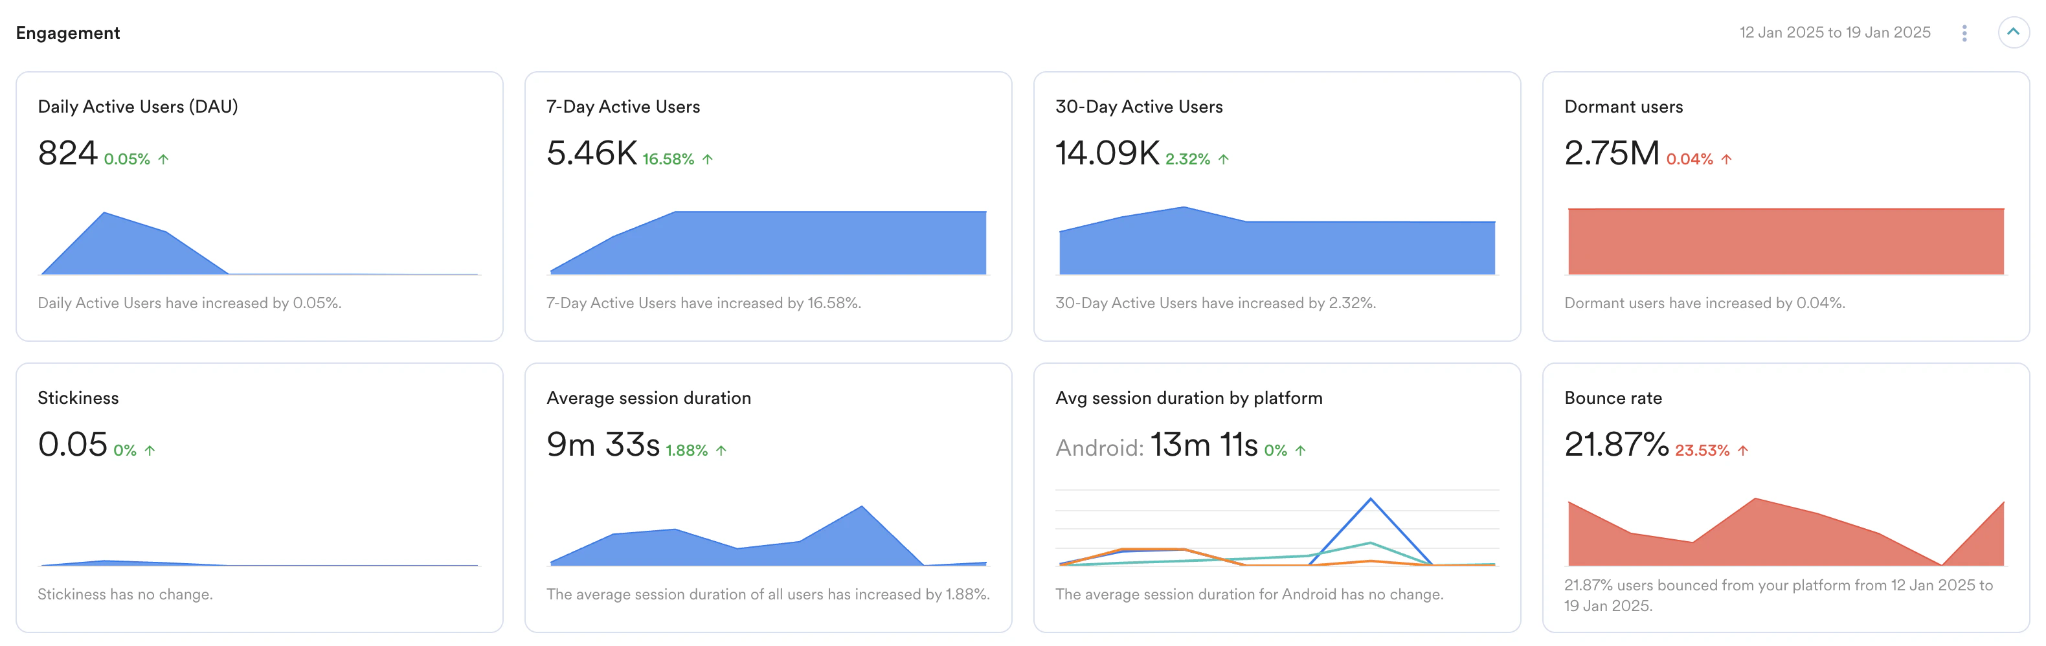Select the Dormant users card
The width and height of the screenshot is (2046, 646).
(x=1784, y=206)
